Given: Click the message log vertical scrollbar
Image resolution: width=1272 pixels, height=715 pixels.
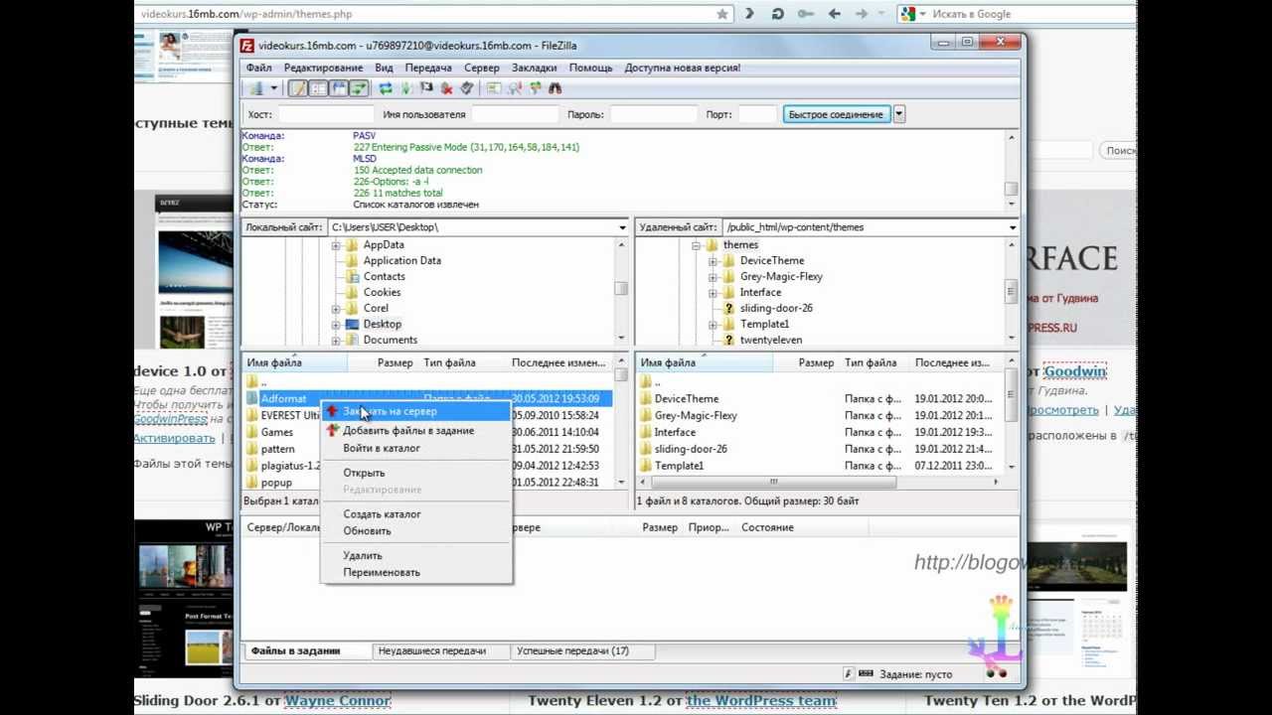Looking at the screenshot, I should pos(1012,170).
